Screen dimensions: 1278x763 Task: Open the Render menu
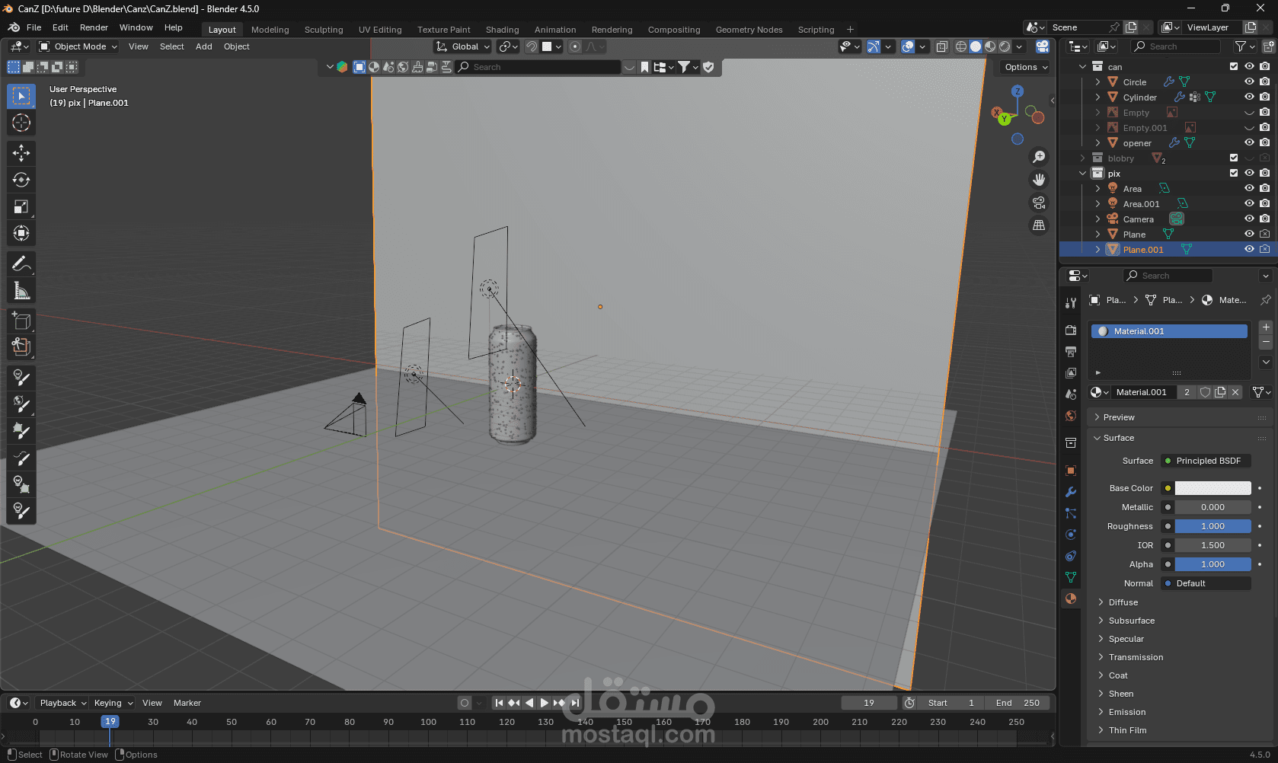click(x=94, y=27)
